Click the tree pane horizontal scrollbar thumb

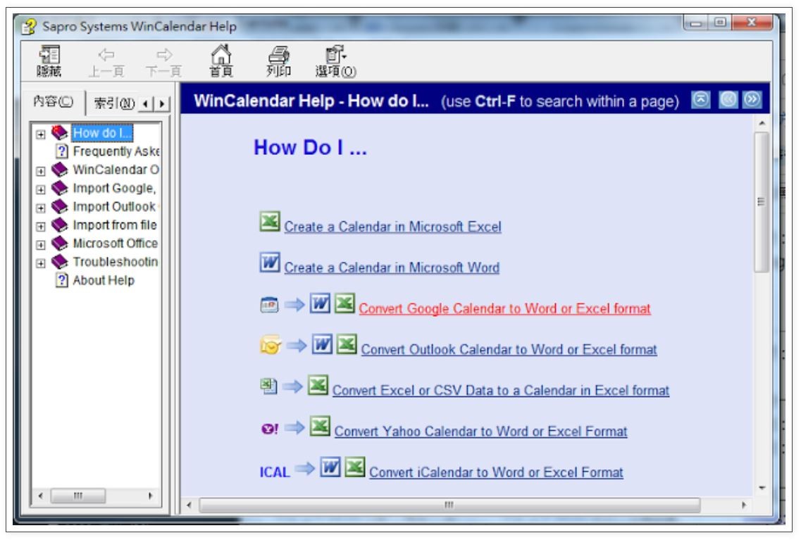tap(78, 496)
